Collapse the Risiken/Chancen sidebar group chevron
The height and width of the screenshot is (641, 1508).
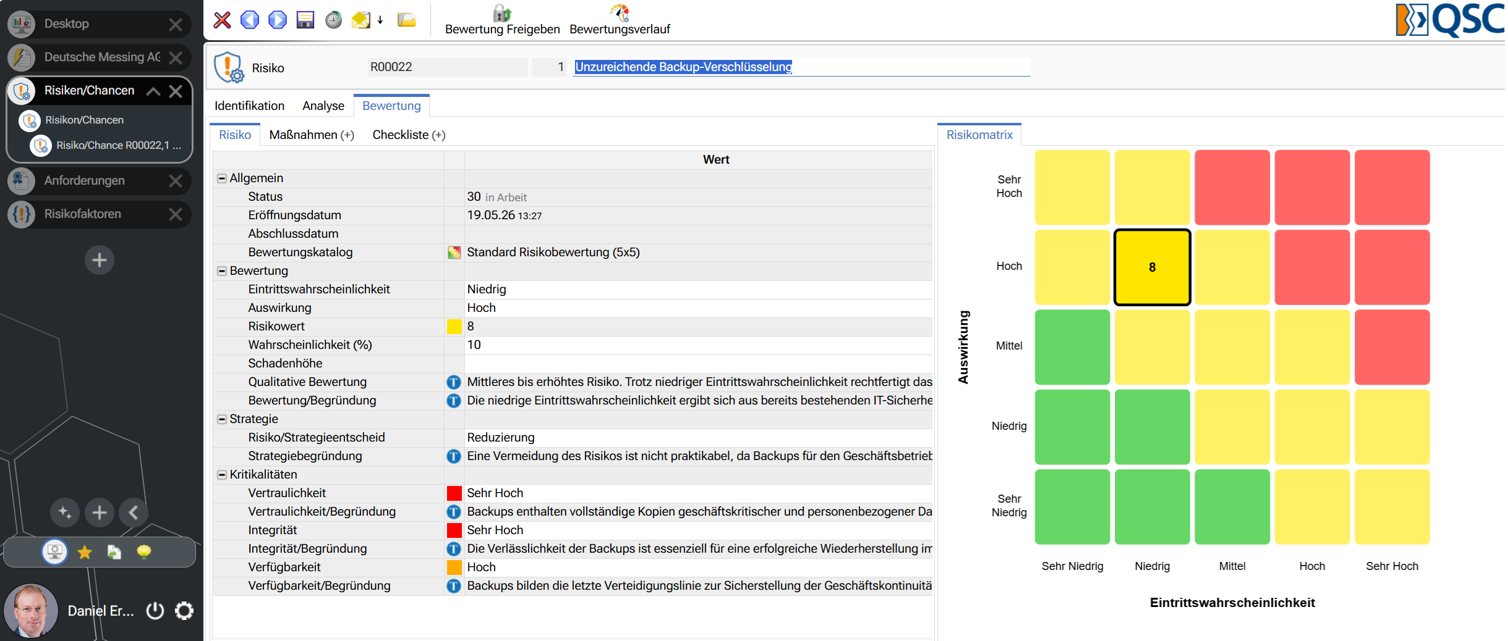coord(153,91)
